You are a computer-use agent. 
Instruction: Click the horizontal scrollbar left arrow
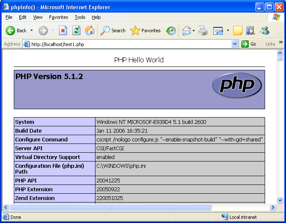pyautogui.click(x=5, y=208)
